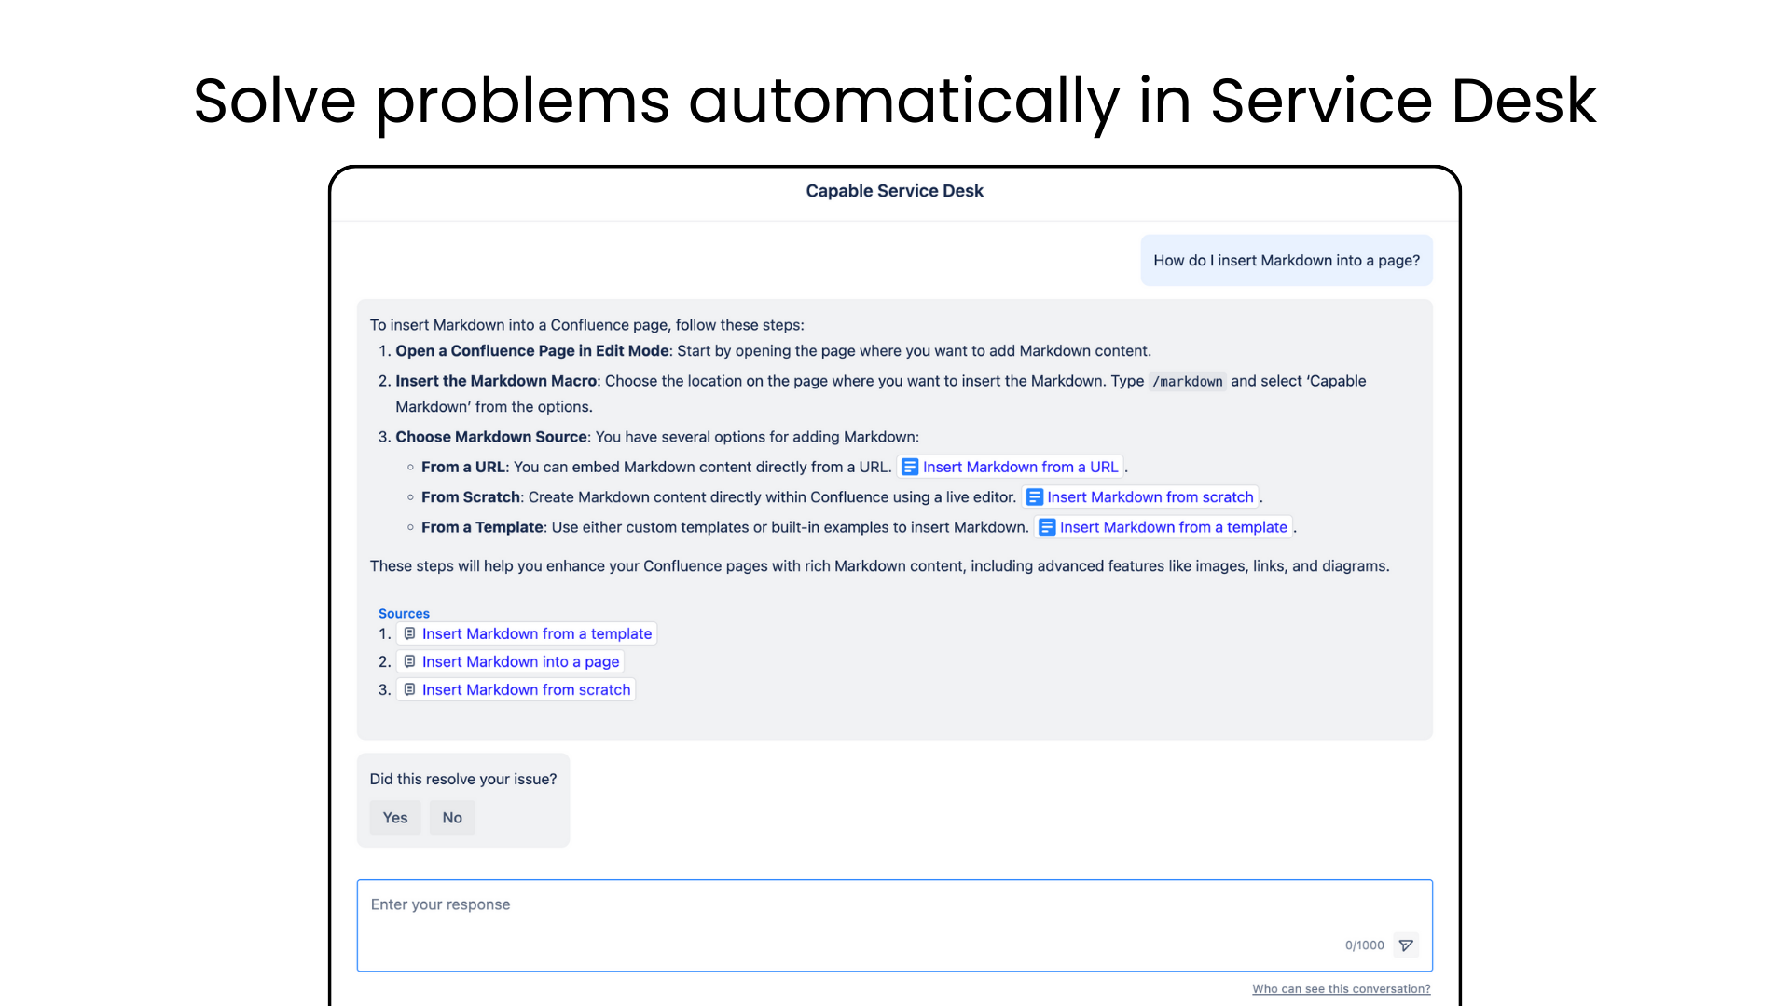This screenshot has width=1790, height=1006.
Task: Answer Yes to 'Did this resolve your issue?'
Action: point(395,818)
